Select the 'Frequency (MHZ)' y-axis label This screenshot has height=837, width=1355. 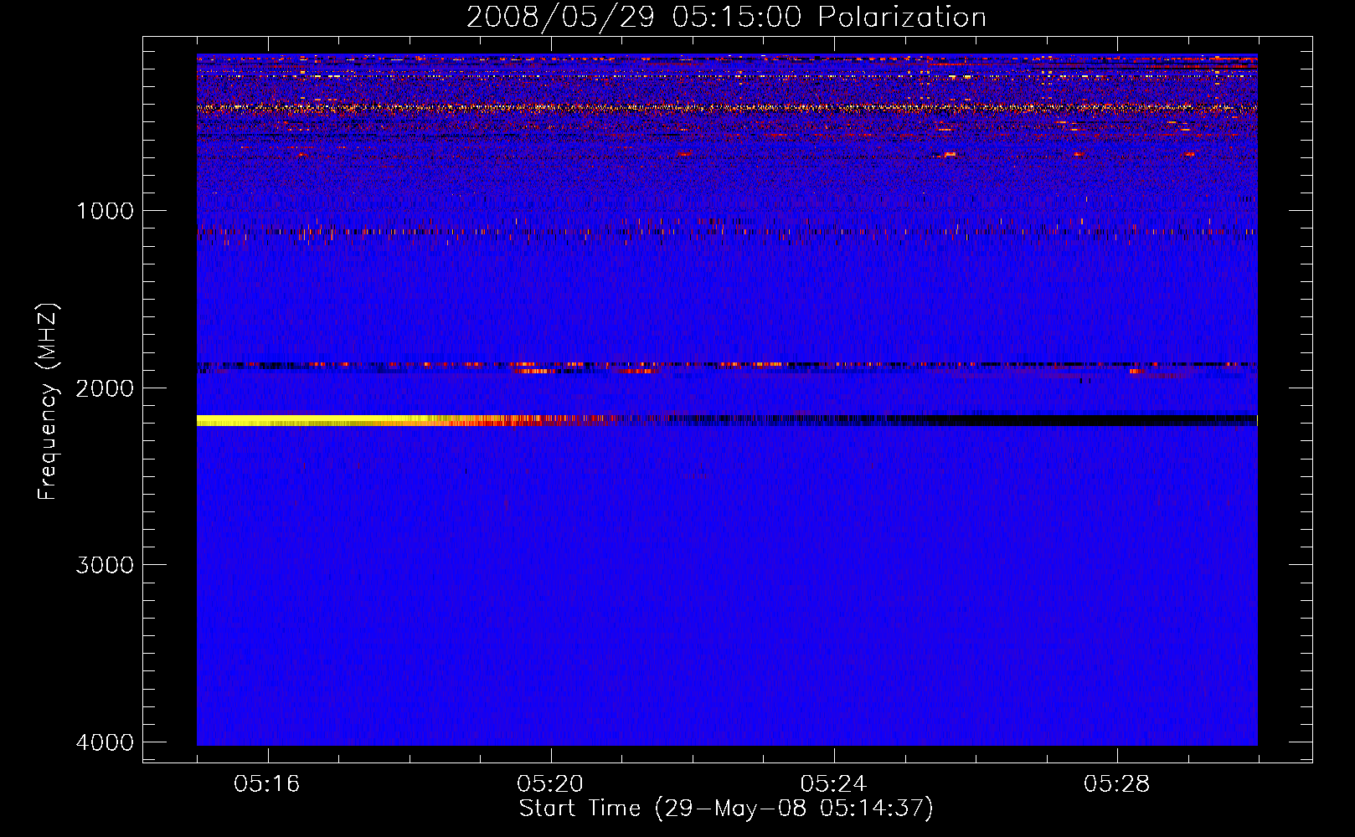click(x=47, y=402)
